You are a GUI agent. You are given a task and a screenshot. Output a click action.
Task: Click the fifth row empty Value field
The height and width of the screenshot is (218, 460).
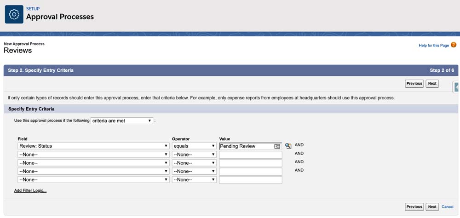[251, 180]
